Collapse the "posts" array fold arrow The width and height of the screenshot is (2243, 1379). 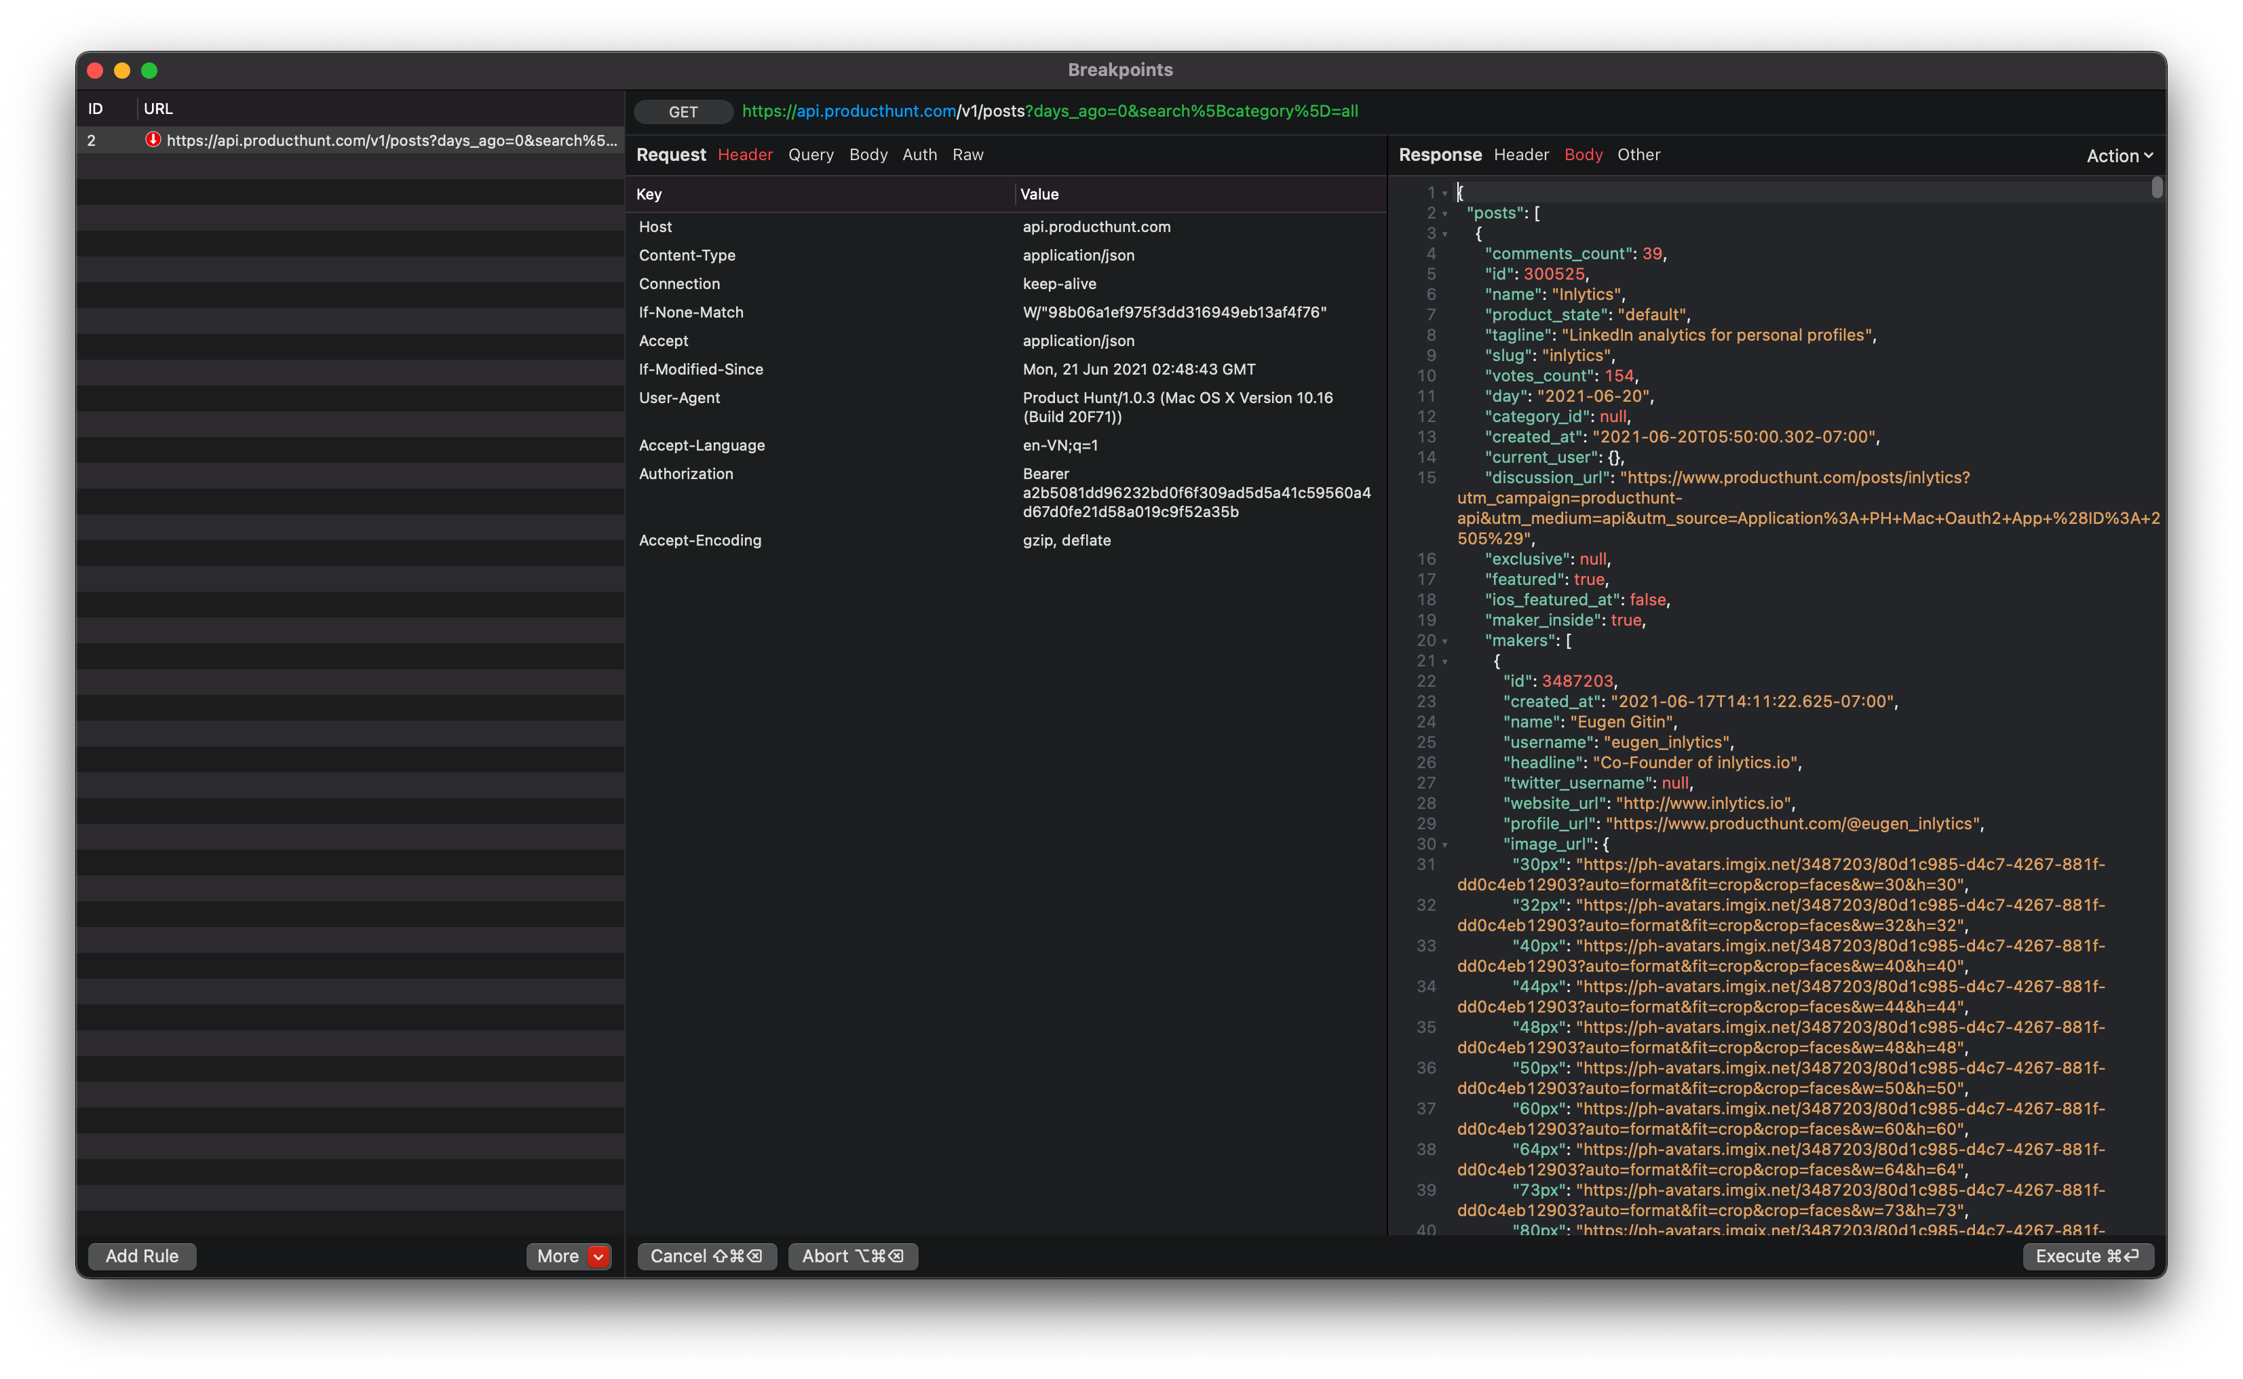pyautogui.click(x=1445, y=213)
